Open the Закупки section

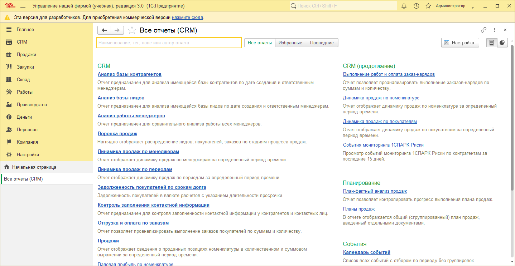pos(46,67)
